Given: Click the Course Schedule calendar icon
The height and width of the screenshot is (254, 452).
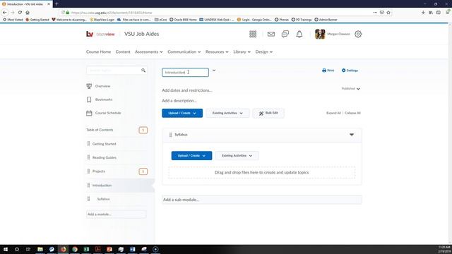Looking at the screenshot, I should pos(89,113).
